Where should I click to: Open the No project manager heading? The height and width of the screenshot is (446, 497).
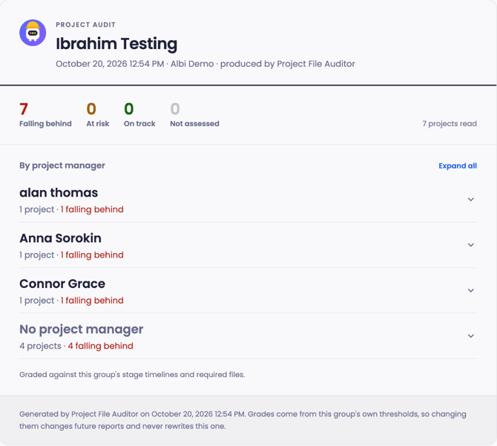[x=81, y=329]
